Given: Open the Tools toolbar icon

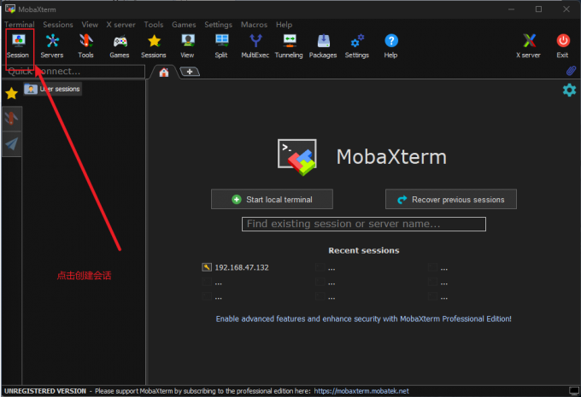Looking at the screenshot, I should click(x=86, y=46).
